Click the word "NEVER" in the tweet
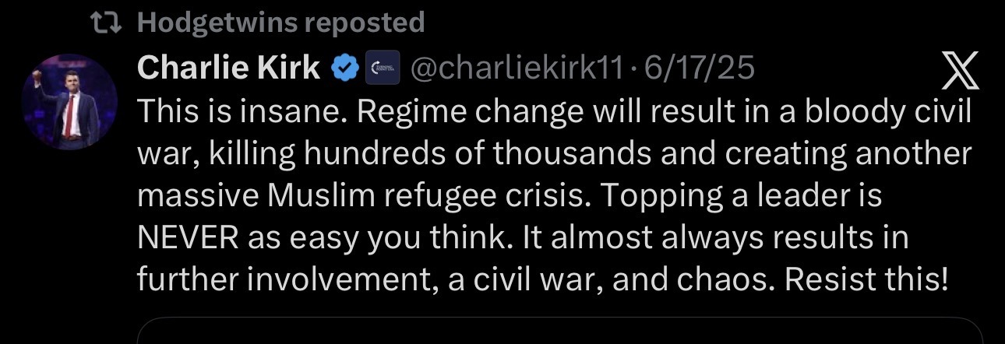 point(187,238)
